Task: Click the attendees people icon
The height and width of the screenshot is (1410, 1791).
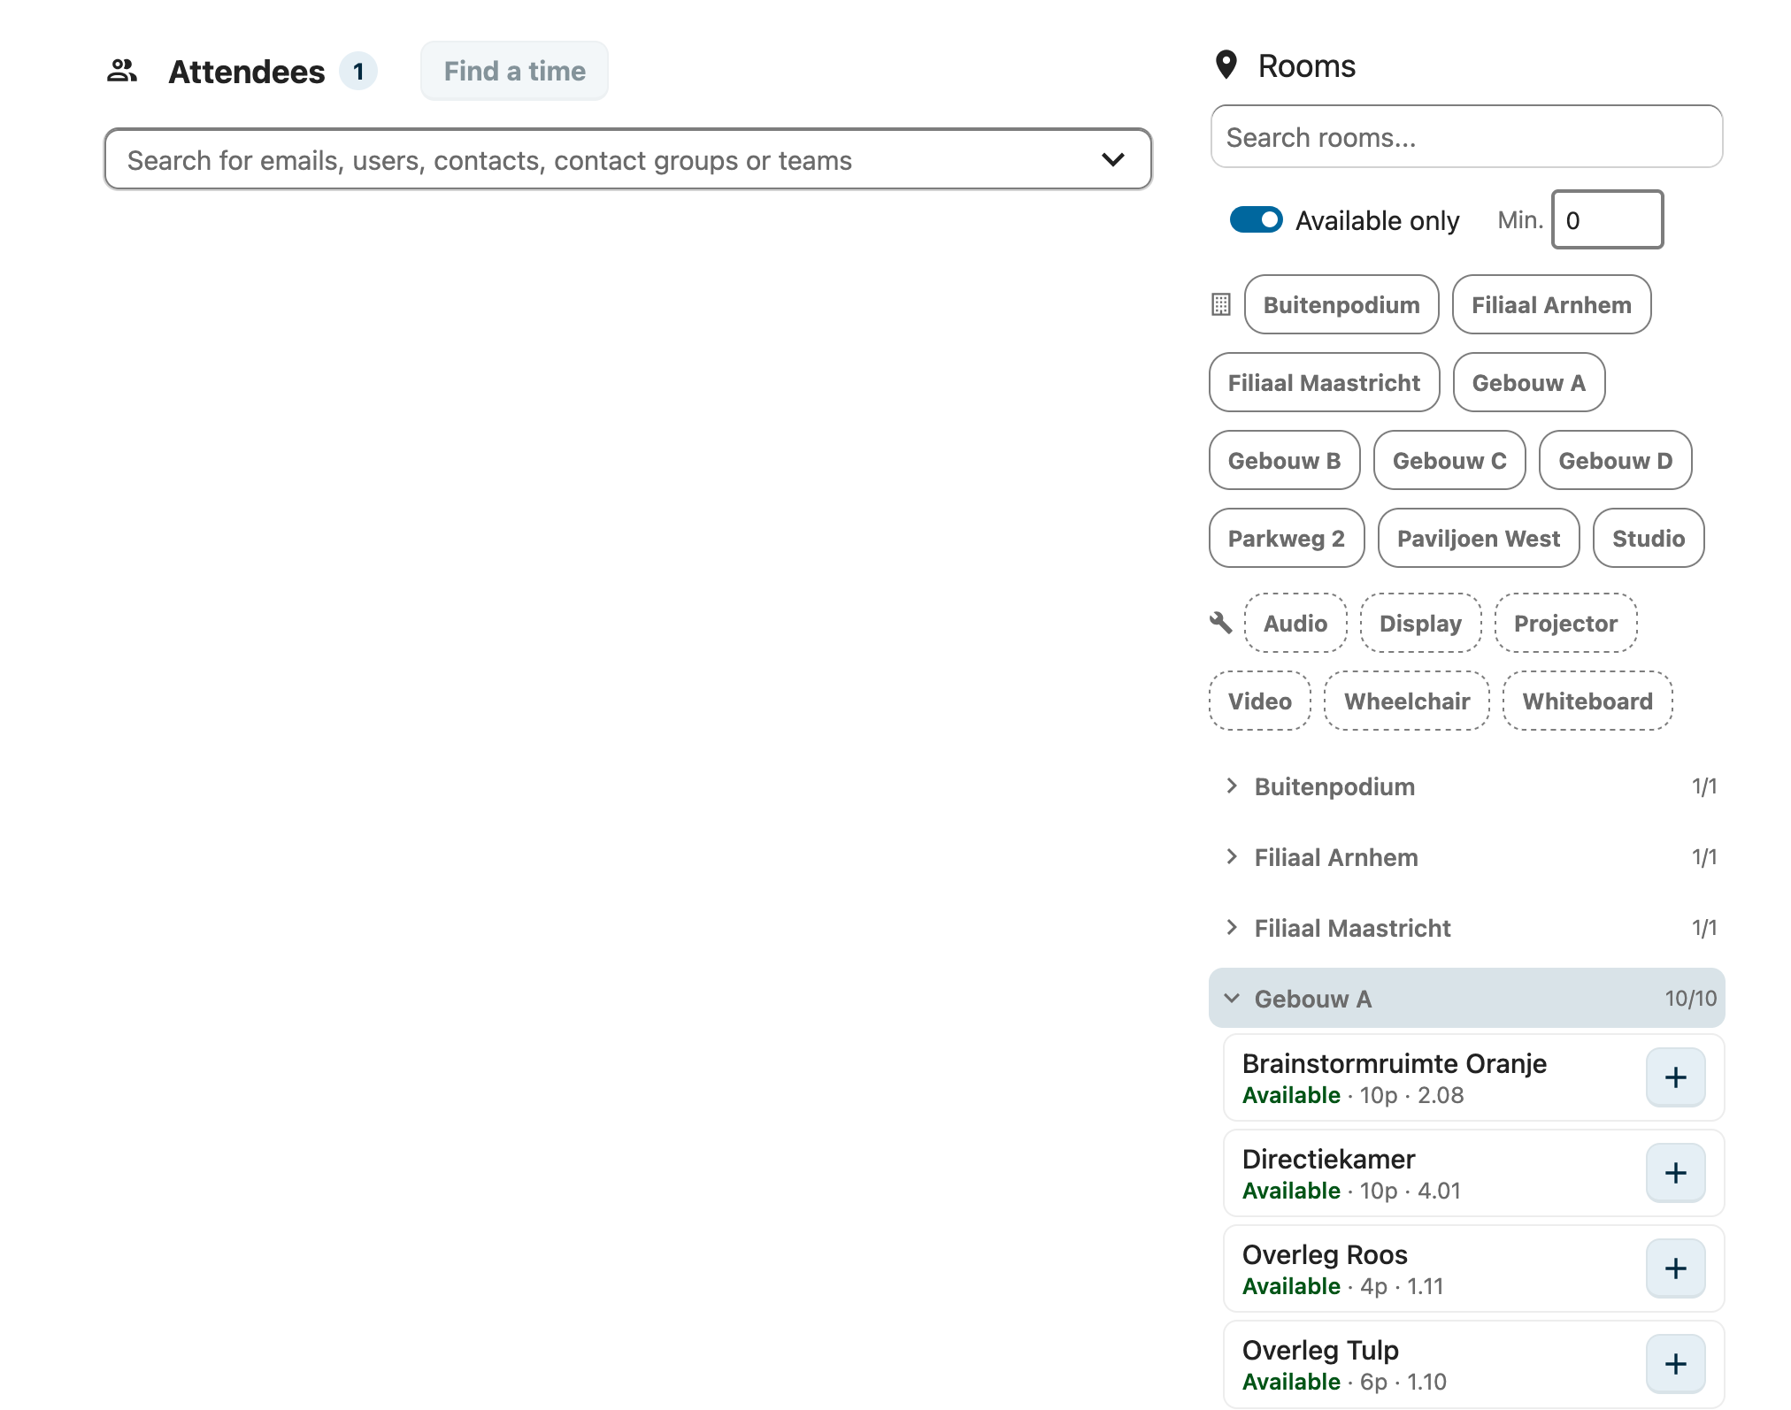Action: coord(122,71)
